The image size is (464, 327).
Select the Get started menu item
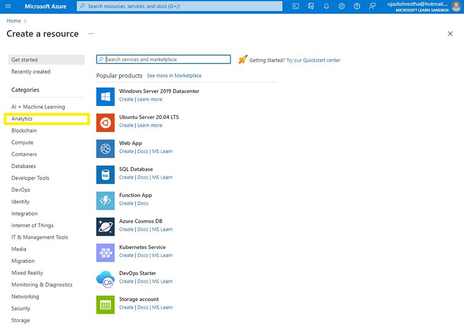pyautogui.click(x=46, y=60)
